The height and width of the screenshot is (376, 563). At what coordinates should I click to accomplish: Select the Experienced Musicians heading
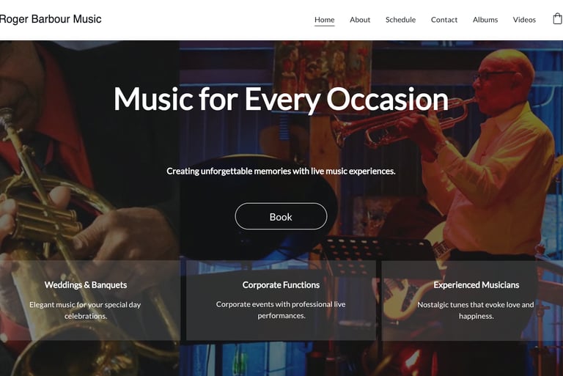pos(476,285)
